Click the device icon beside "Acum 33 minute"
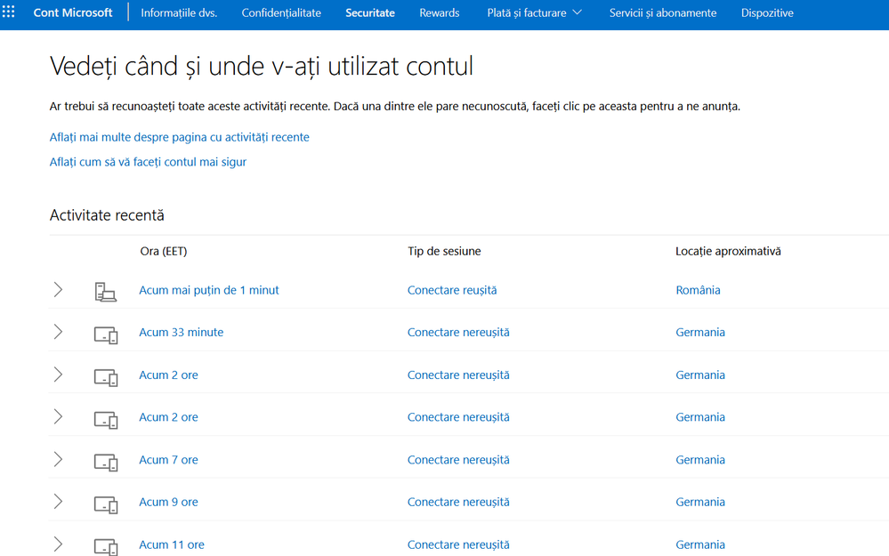Screen dimensions: 889x556 point(106,333)
